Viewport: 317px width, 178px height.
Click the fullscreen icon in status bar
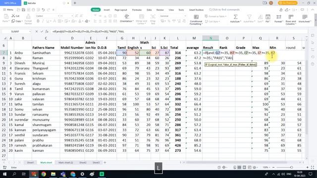tap(313, 167)
